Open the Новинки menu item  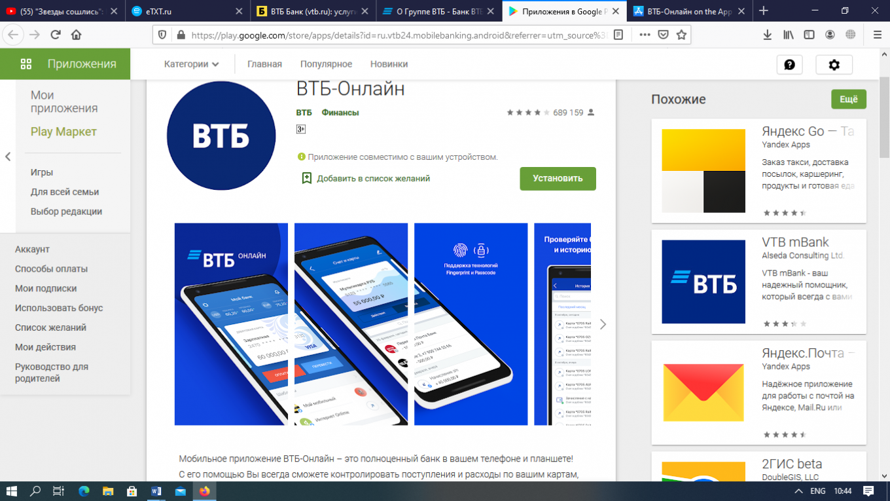(x=389, y=64)
